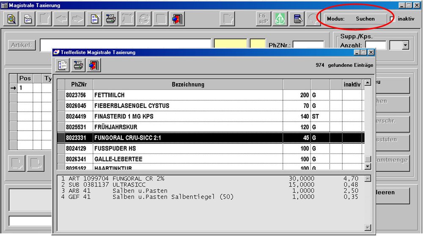Click the greyed-out refresh arrows icon
Viewport: 423px width, 236px height.
point(144,19)
